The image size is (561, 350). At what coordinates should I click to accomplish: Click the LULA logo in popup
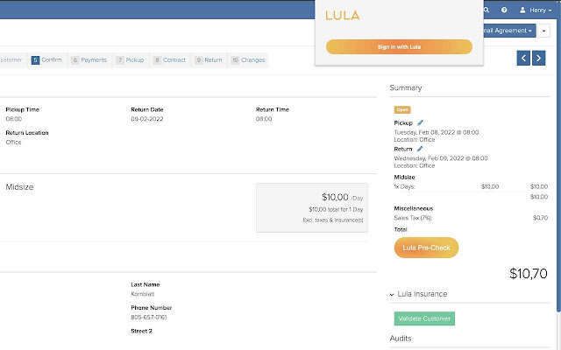343,16
